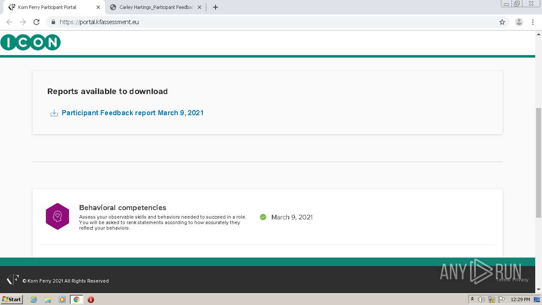
Task: Open Participant Feedback report March 9, 2021 link
Action: tap(133, 113)
